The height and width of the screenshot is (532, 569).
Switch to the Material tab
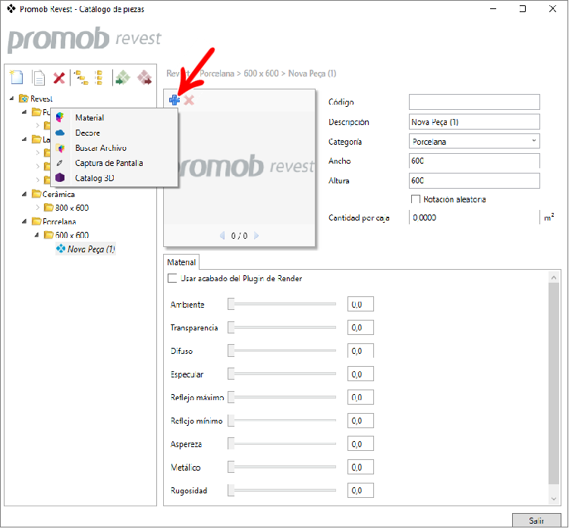click(x=181, y=262)
